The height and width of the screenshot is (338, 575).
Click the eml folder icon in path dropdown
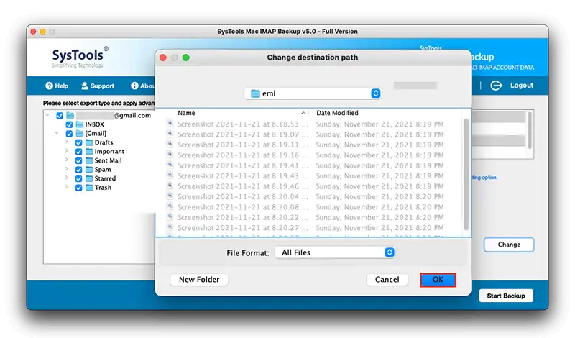(x=255, y=93)
